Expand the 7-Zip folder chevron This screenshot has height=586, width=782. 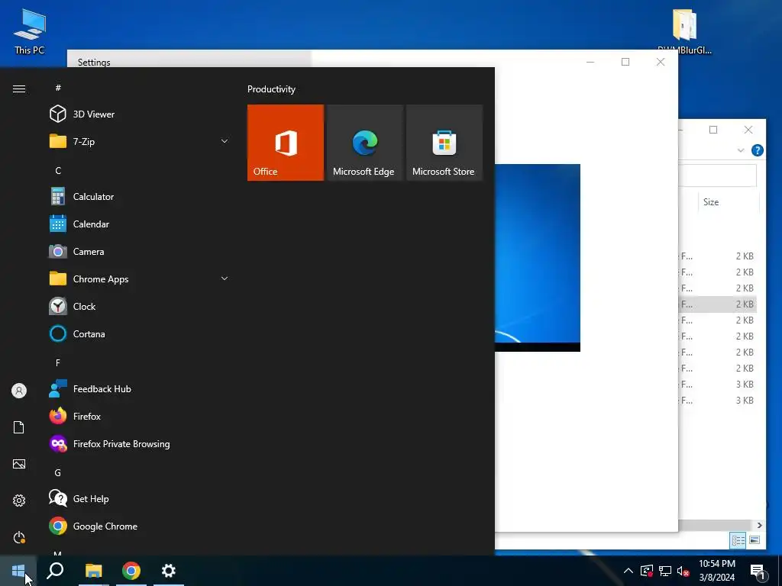click(x=225, y=141)
